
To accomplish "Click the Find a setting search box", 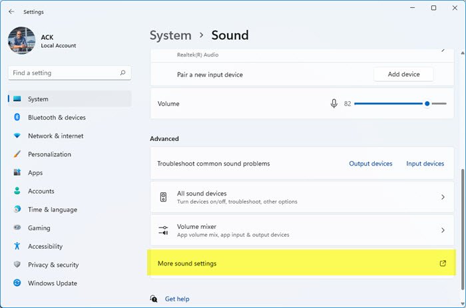I will [63, 73].
